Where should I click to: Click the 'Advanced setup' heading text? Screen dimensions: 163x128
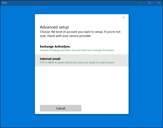point(54,27)
